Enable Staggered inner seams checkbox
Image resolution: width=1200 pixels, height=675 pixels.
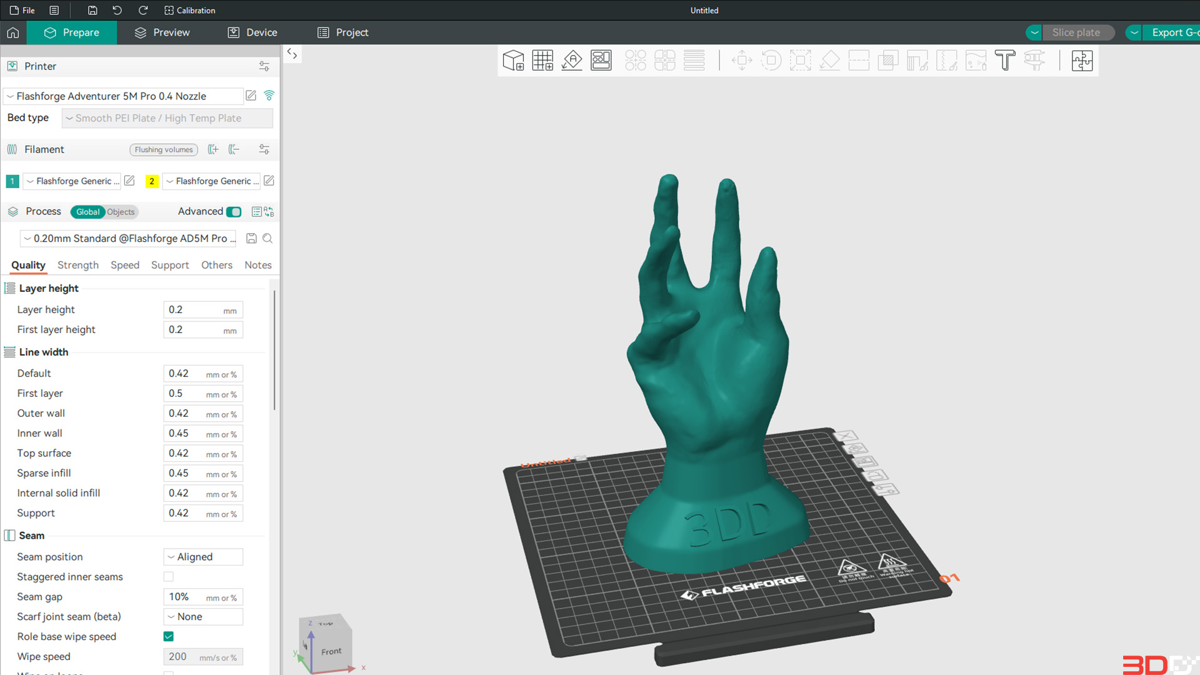coord(169,576)
